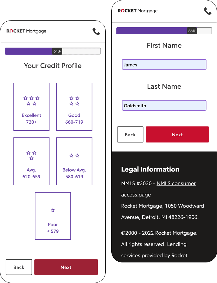Viewport: 217px width, 283px height.
Task: Click Next button on Credit Profile screen
Action: (x=66, y=267)
